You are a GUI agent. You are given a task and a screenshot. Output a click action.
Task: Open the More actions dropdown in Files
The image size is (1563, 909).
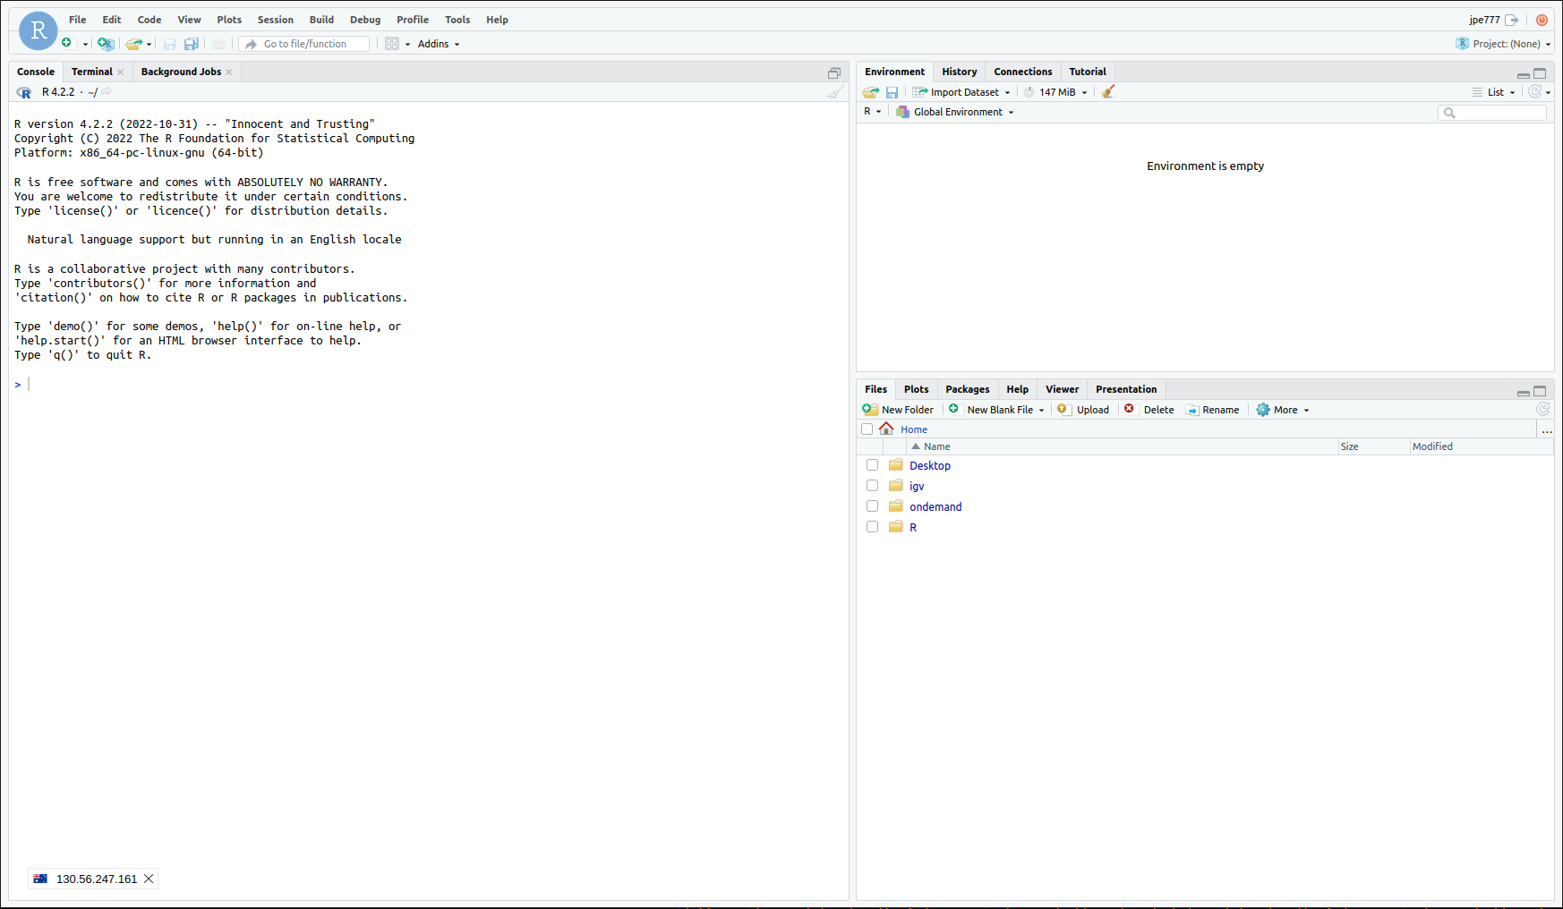[1283, 410]
